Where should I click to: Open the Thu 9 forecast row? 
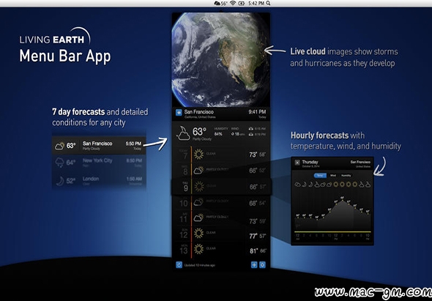(221, 187)
